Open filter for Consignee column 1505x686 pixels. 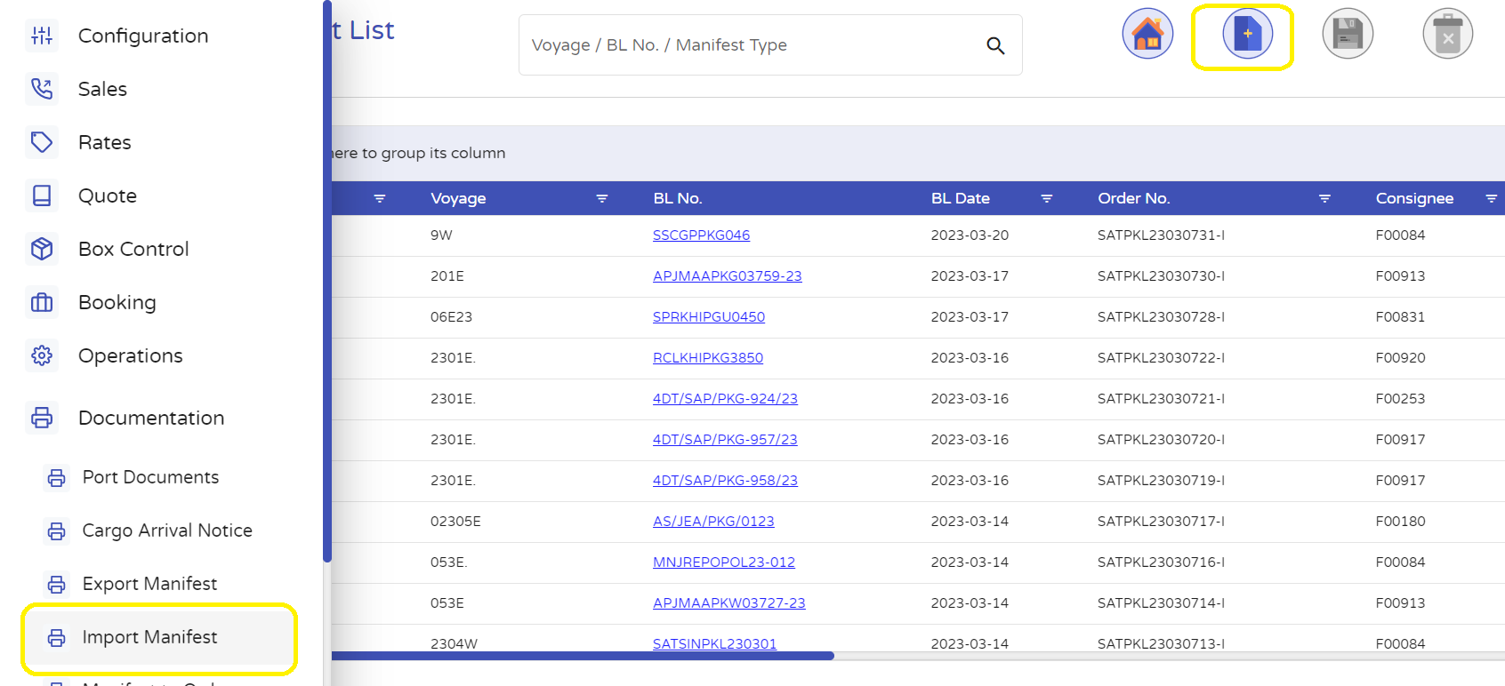point(1492,198)
